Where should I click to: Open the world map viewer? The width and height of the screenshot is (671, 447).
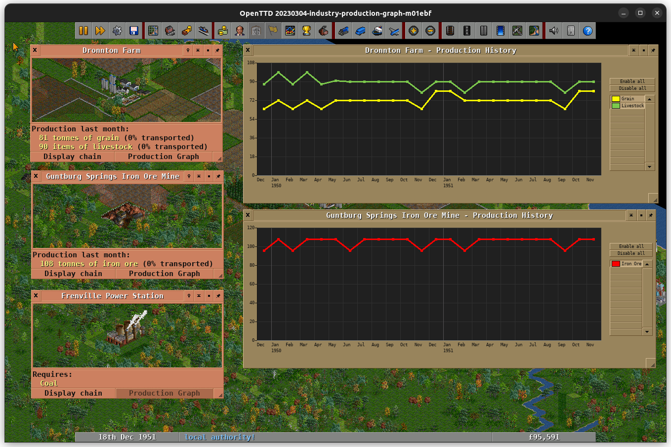(x=153, y=30)
